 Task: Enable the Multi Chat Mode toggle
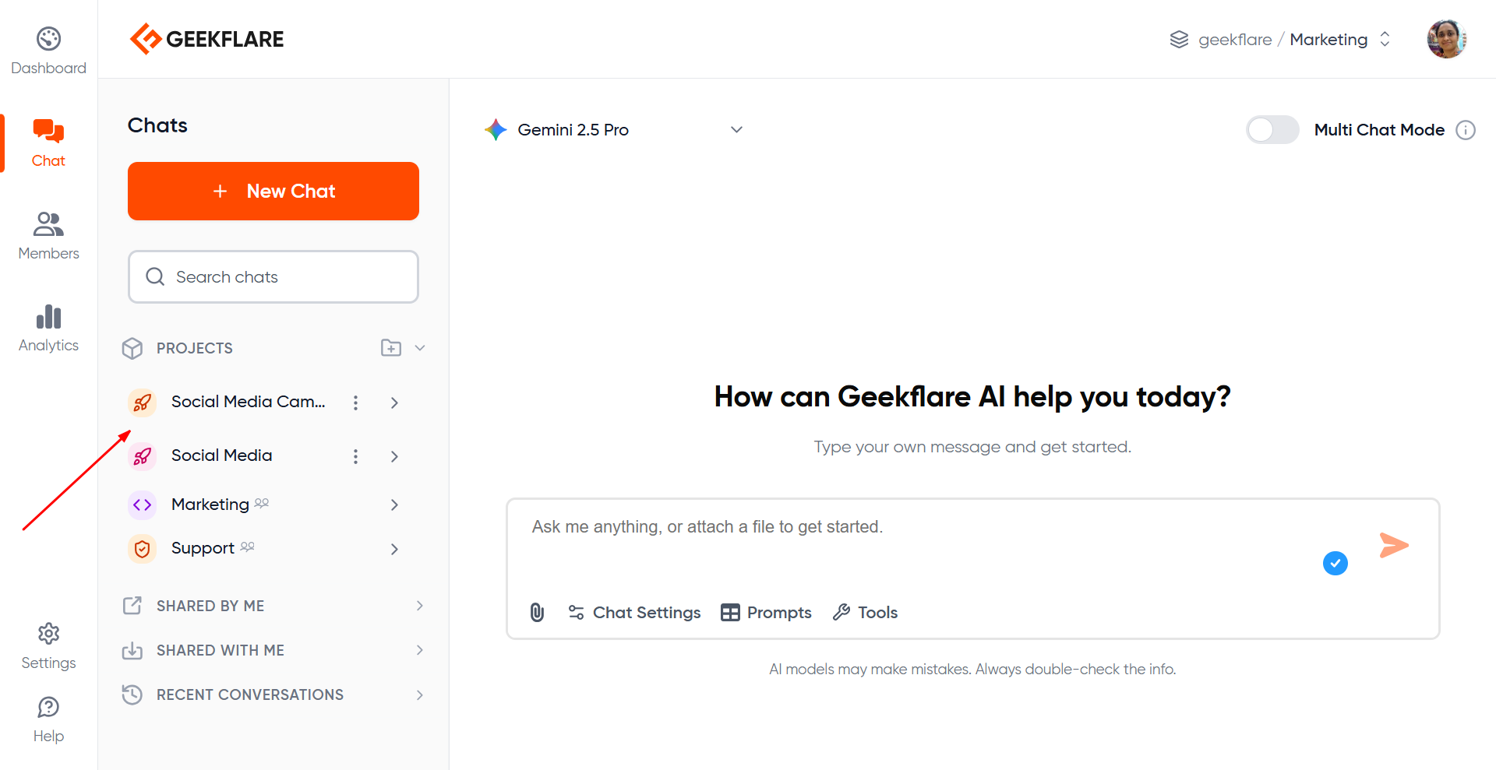point(1272,130)
